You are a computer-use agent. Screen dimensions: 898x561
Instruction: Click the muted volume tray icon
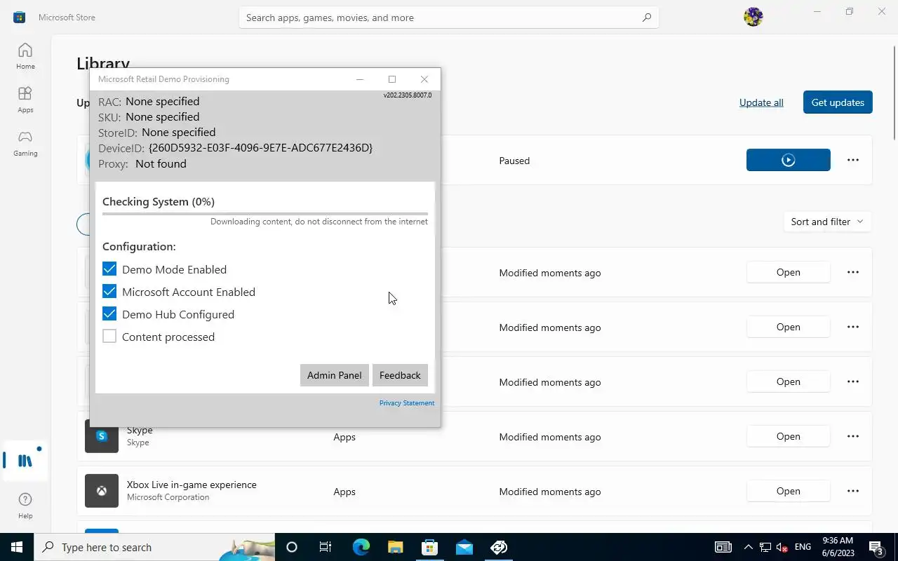click(782, 547)
